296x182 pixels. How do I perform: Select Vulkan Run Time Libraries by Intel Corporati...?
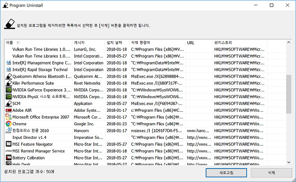pyautogui.click(x=145, y=56)
